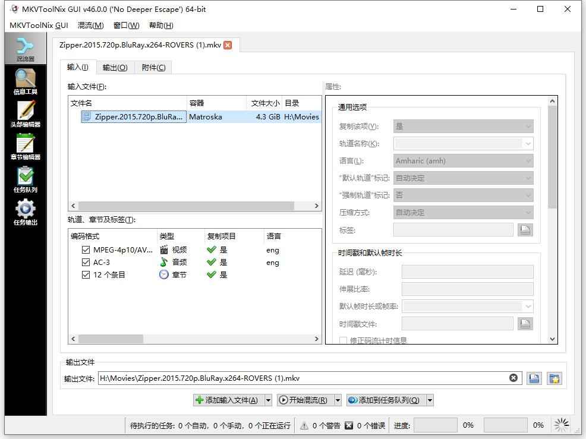Open the 混流 menu
The height and width of the screenshot is (439, 586).
[x=90, y=25]
